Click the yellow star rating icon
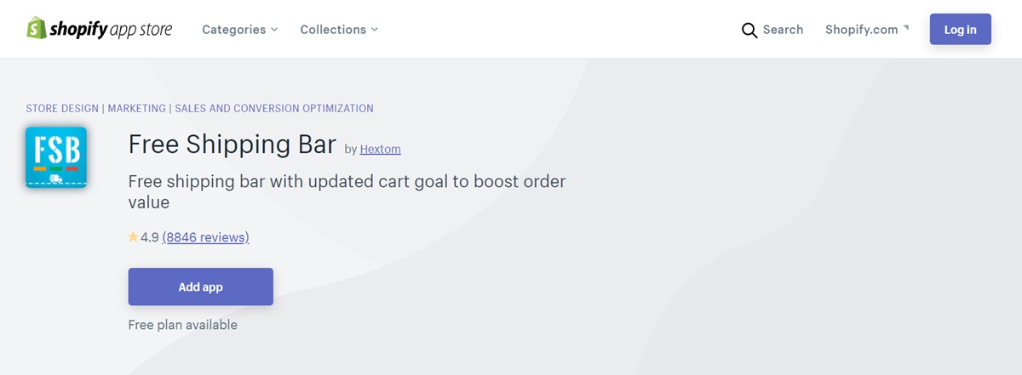 pyautogui.click(x=133, y=237)
